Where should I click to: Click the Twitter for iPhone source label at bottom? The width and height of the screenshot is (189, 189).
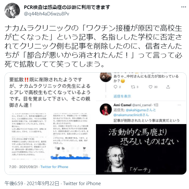[82, 184]
